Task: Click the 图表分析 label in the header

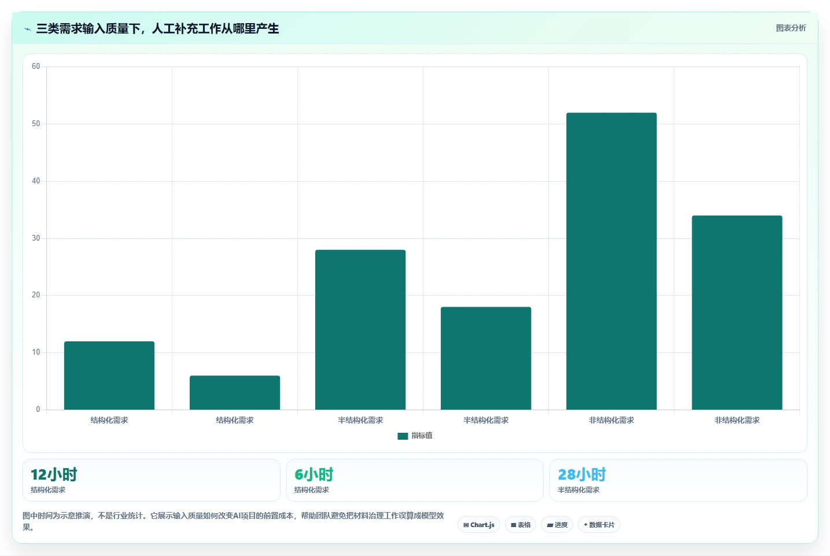Action: [x=791, y=28]
